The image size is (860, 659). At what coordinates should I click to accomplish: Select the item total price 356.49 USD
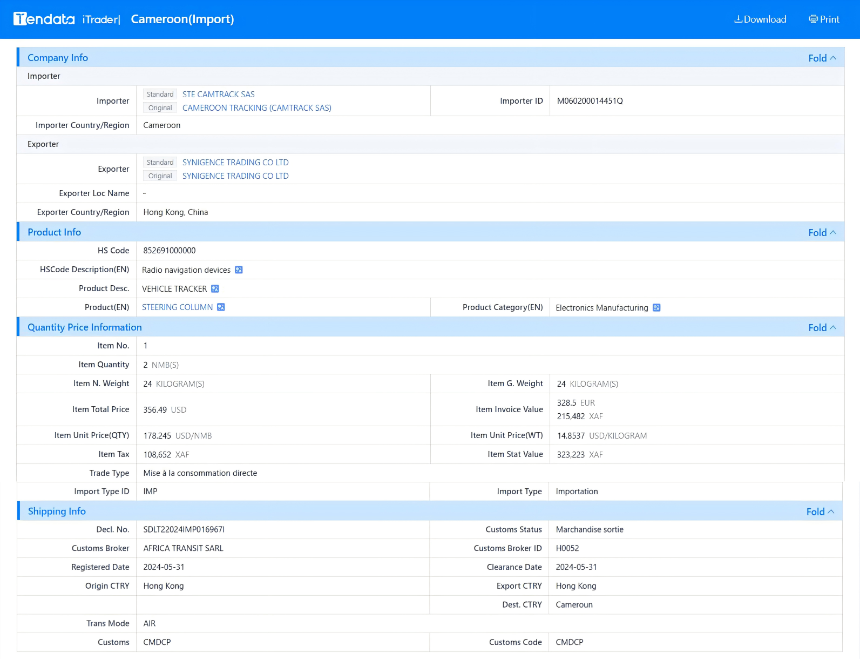(165, 409)
